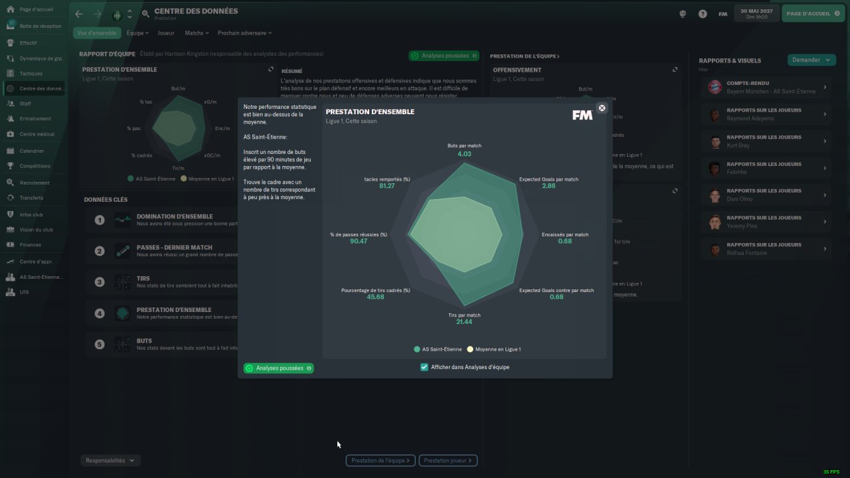This screenshot has height=478, width=850.
Task: Open the Vision du club icon
Action: (11, 230)
